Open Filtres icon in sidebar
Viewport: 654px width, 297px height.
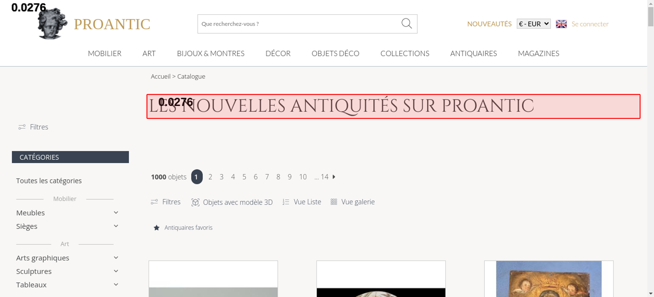[22, 127]
